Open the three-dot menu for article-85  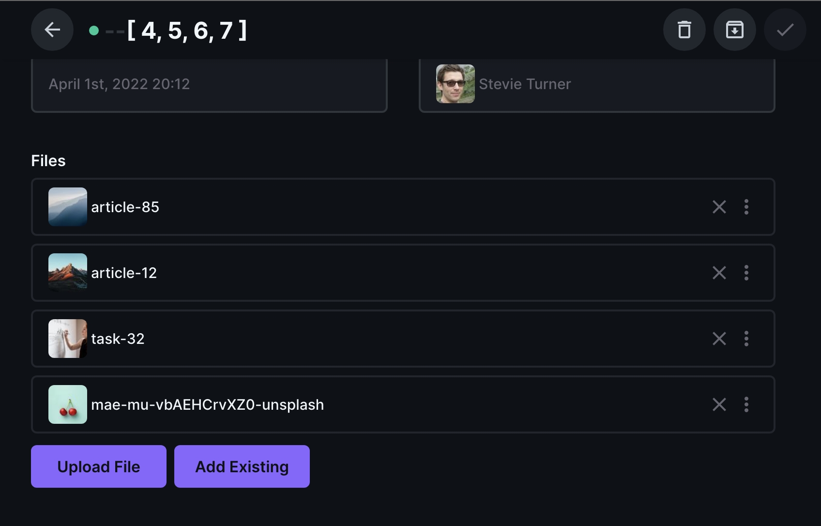click(746, 207)
